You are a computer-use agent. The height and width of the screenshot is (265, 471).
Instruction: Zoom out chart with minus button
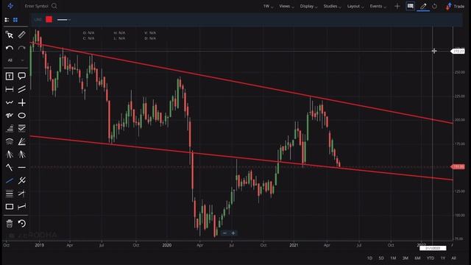pos(224,233)
